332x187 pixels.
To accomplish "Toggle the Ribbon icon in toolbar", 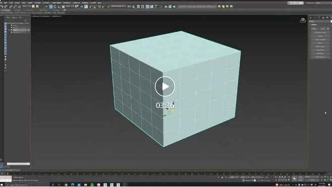I will click(147, 7).
